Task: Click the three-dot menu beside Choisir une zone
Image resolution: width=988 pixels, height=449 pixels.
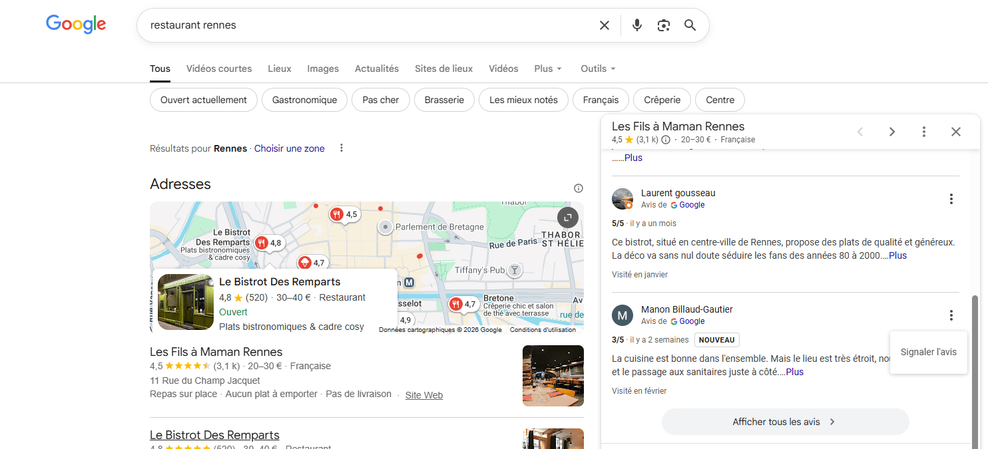Action: pyautogui.click(x=342, y=148)
